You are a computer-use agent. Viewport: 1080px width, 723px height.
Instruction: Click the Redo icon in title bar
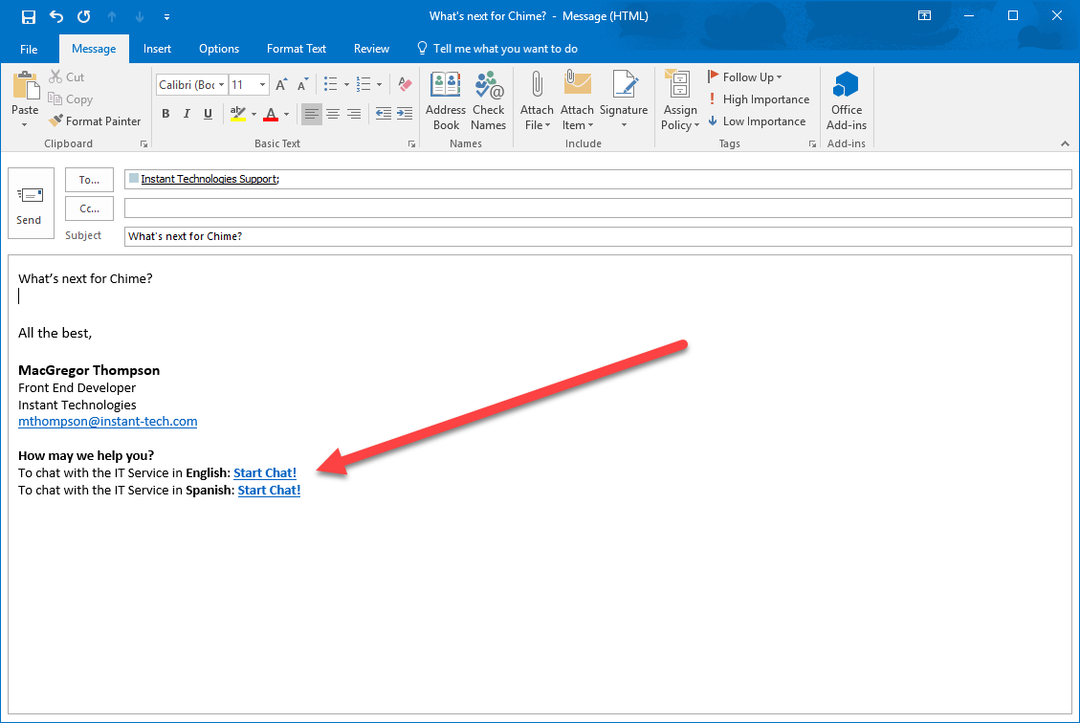pos(84,16)
